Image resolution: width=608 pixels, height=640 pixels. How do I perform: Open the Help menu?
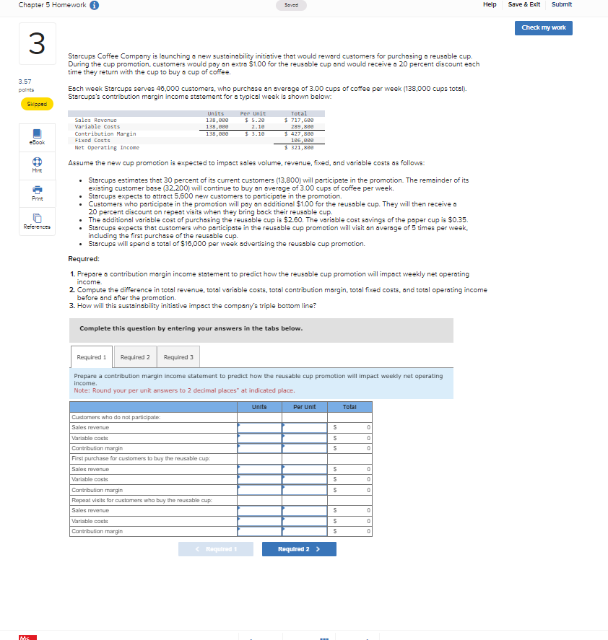pyautogui.click(x=490, y=4)
